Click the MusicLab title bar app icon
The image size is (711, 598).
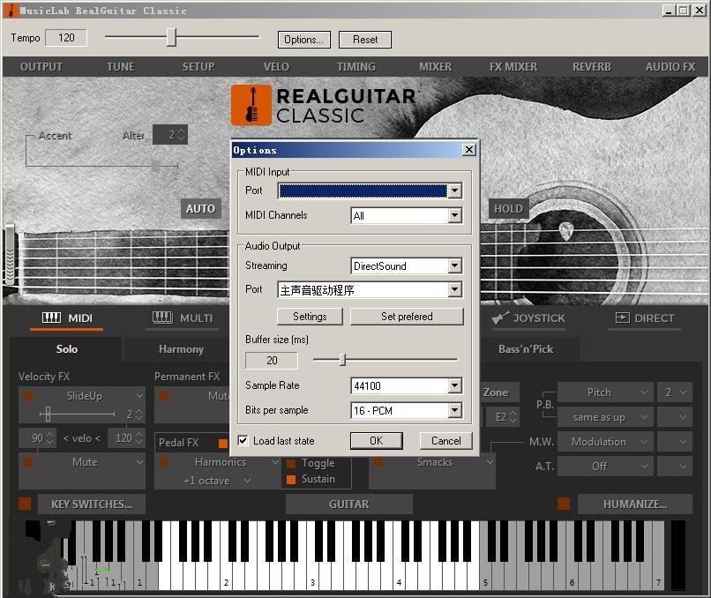[x=11, y=11]
